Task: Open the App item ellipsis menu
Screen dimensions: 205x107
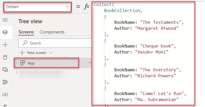Action: pos(90,62)
